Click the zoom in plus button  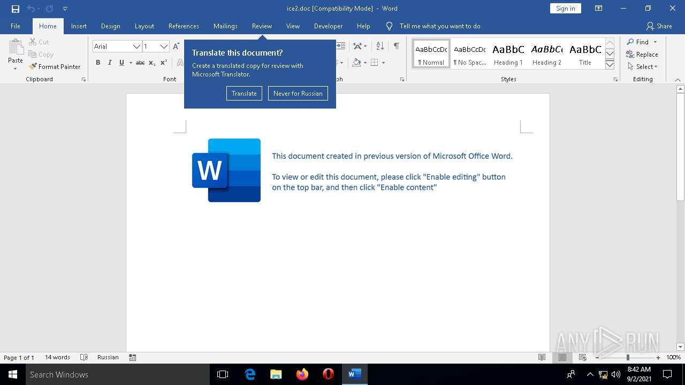[658, 357]
